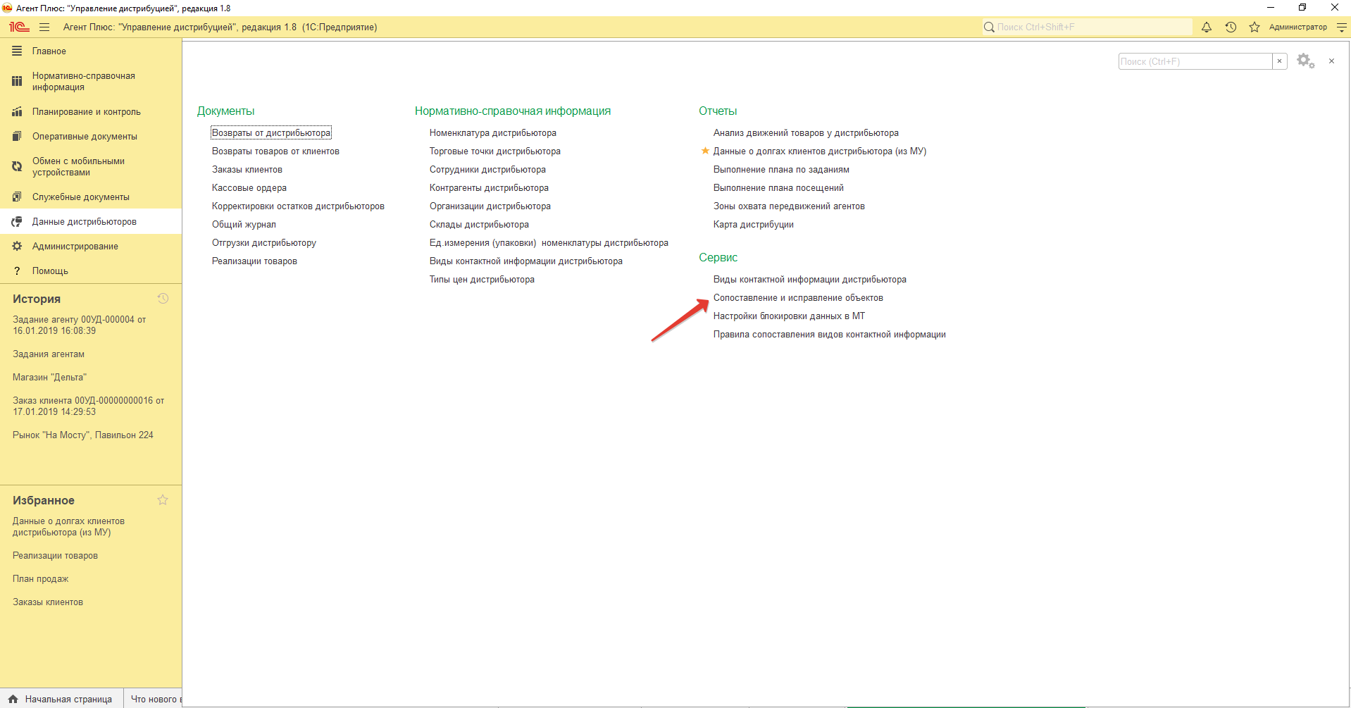Open the notifications bell
The width and height of the screenshot is (1351, 708).
click(1207, 27)
